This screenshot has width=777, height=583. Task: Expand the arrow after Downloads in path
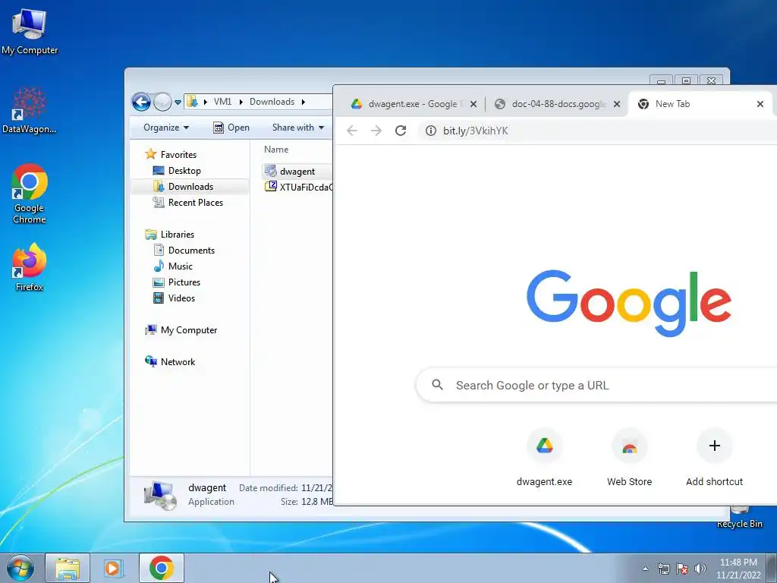(304, 102)
